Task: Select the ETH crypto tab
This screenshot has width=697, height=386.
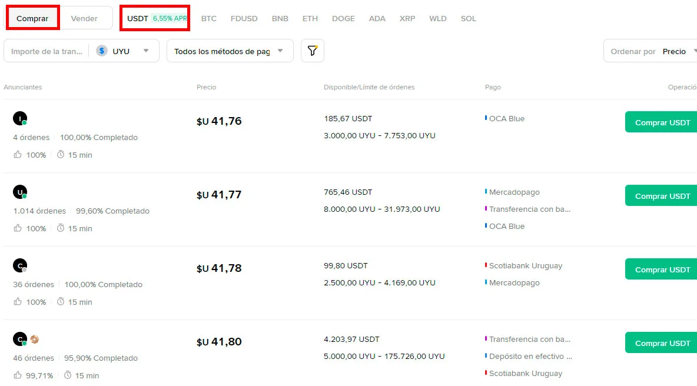Action: click(x=310, y=18)
